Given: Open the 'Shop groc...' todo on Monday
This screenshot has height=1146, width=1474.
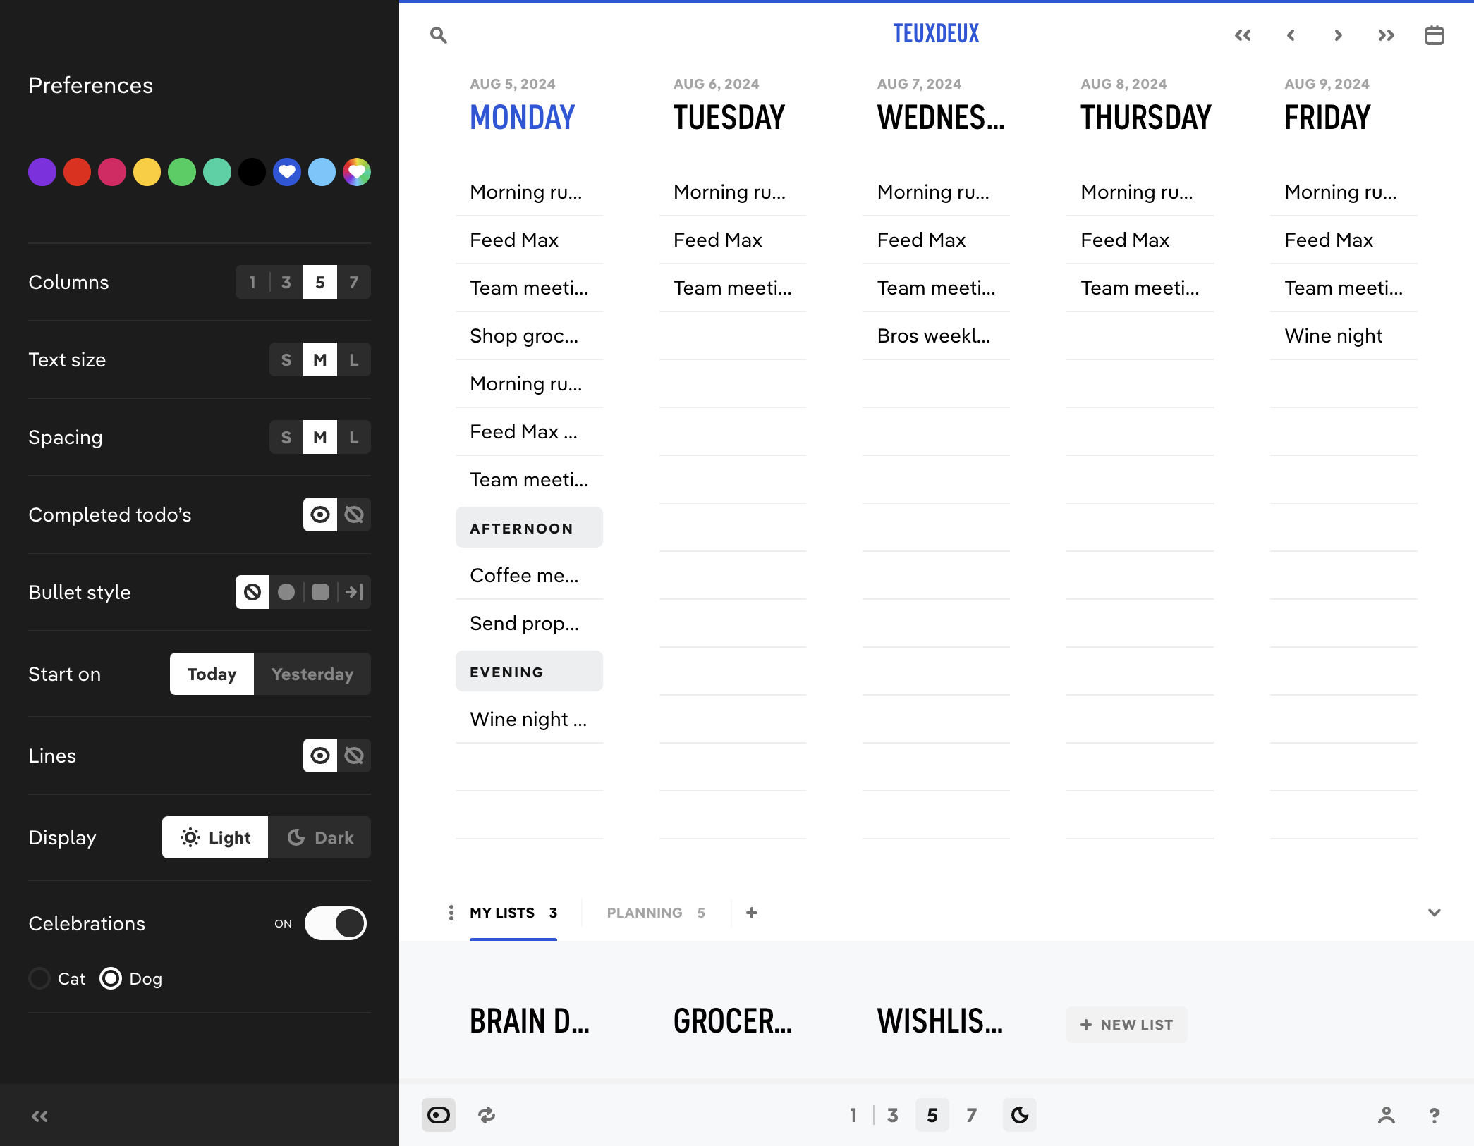Looking at the screenshot, I should [x=529, y=335].
